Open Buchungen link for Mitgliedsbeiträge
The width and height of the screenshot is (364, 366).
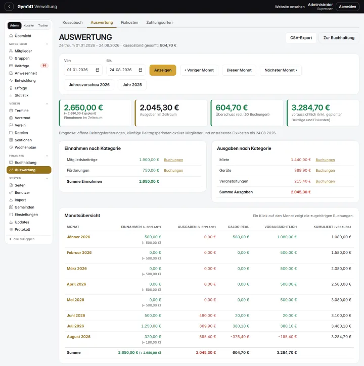click(173, 160)
